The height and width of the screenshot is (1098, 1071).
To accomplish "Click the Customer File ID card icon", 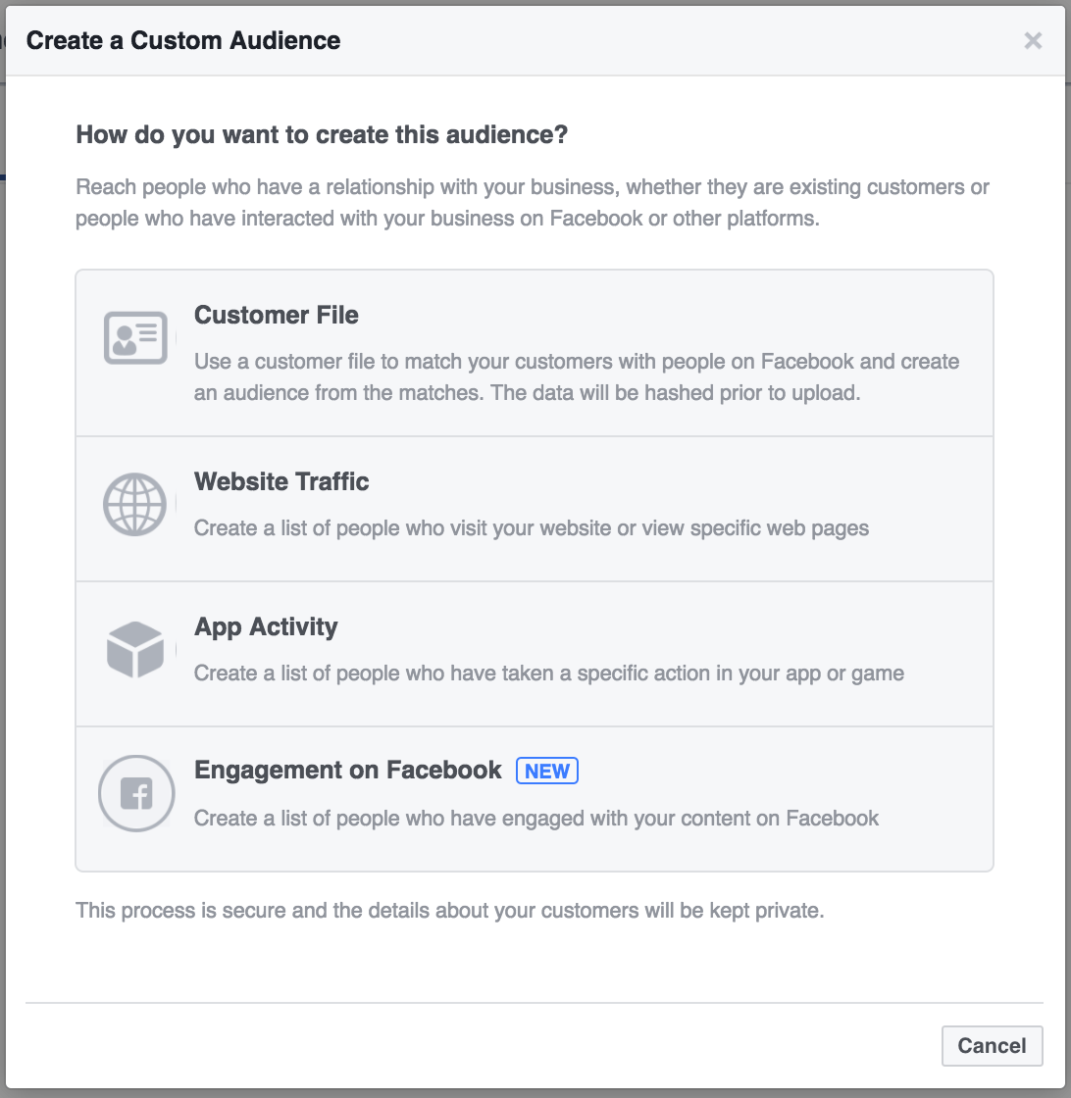I will pos(135,337).
